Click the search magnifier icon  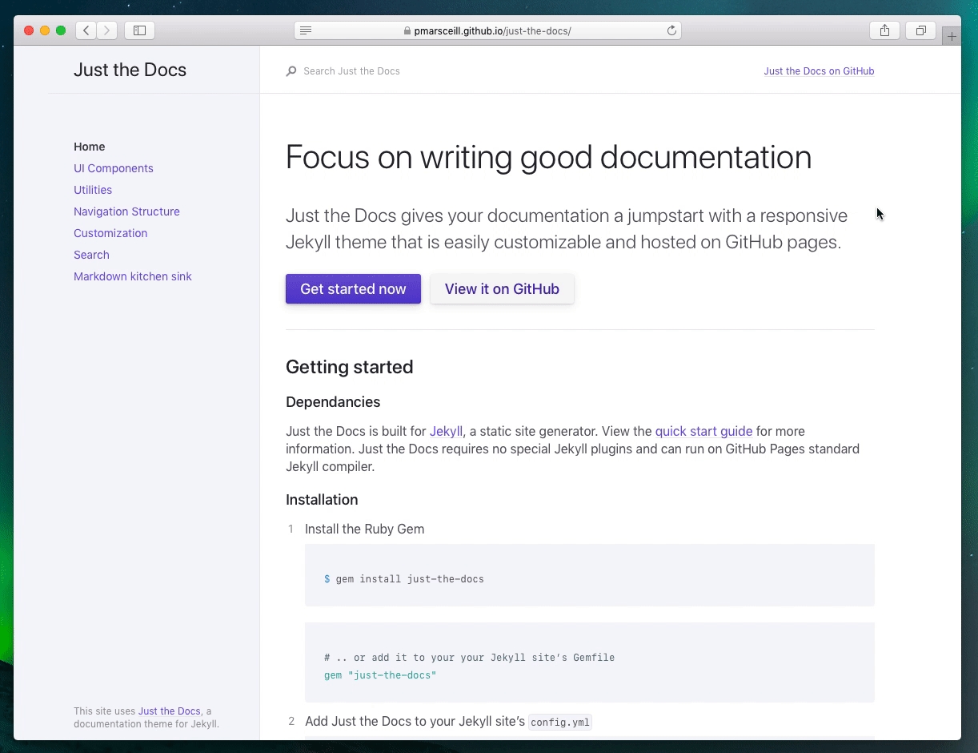pos(291,71)
